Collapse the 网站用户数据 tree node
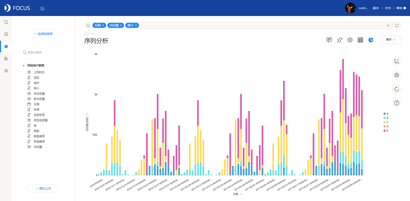This screenshot has width=410, height=201. tap(23, 66)
